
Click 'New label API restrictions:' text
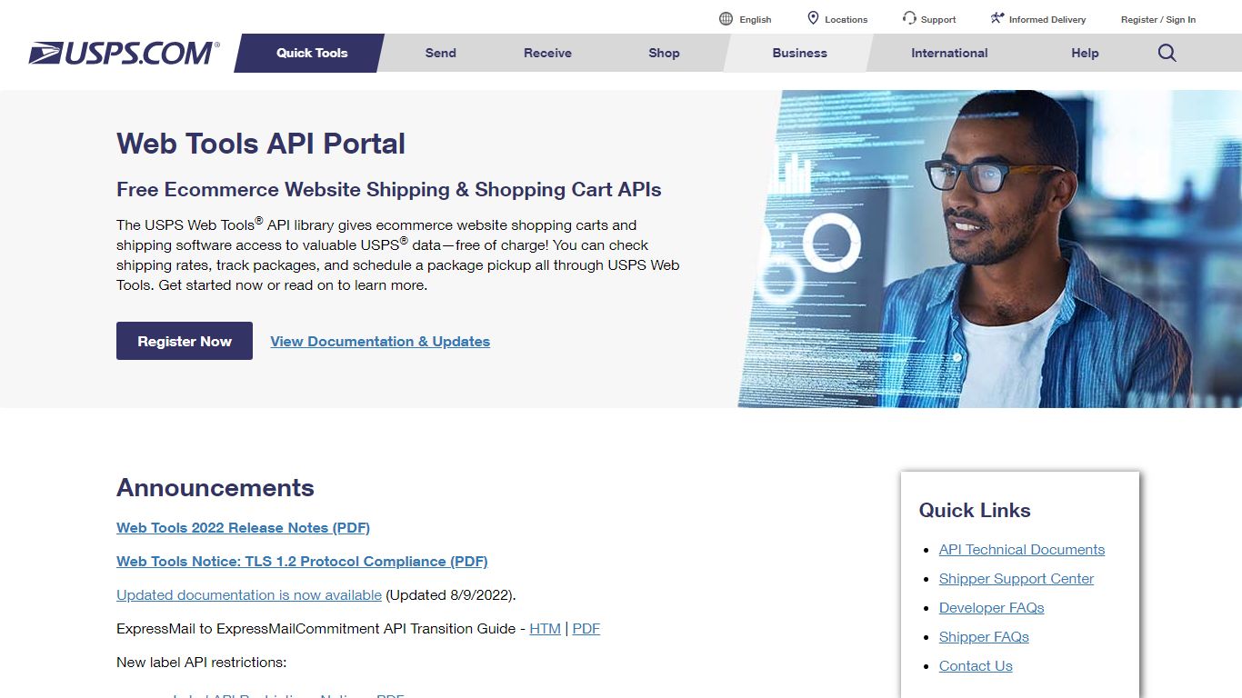[201, 662]
